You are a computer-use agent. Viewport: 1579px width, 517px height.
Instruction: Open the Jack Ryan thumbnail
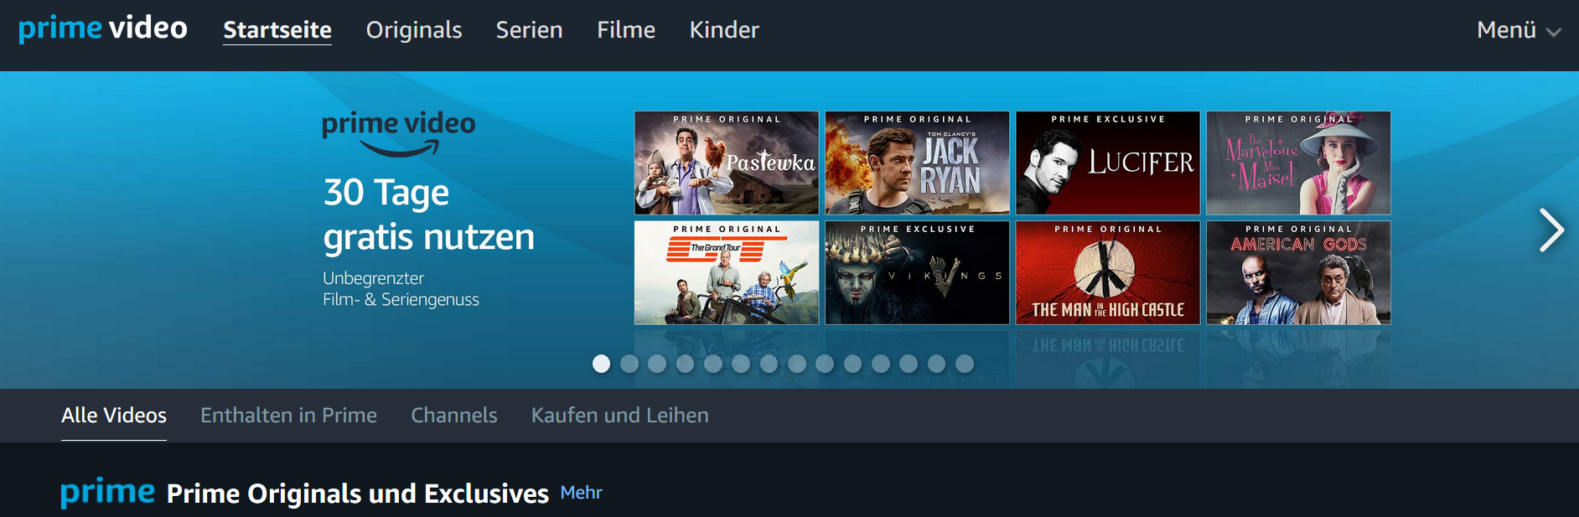(917, 163)
